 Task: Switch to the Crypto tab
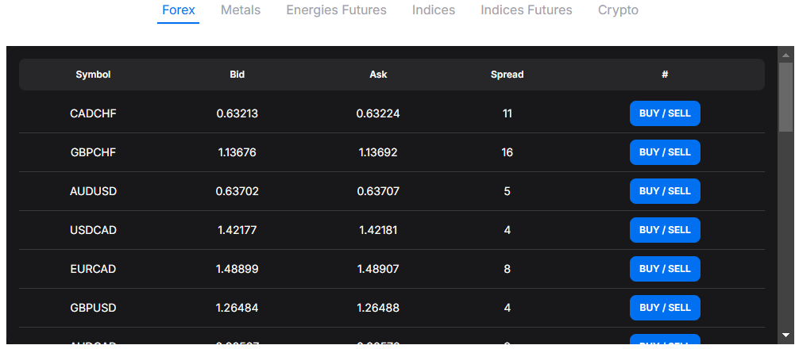point(618,11)
